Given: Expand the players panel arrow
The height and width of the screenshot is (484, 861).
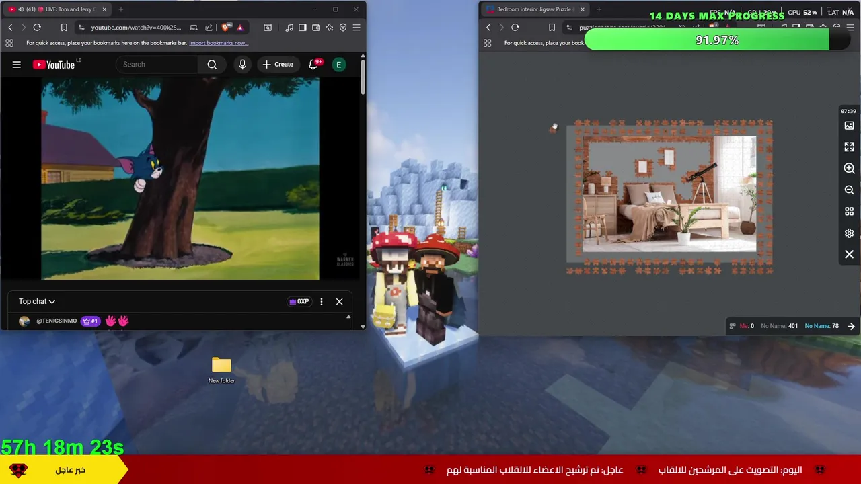Looking at the screenshot, I should click(851, 326).
